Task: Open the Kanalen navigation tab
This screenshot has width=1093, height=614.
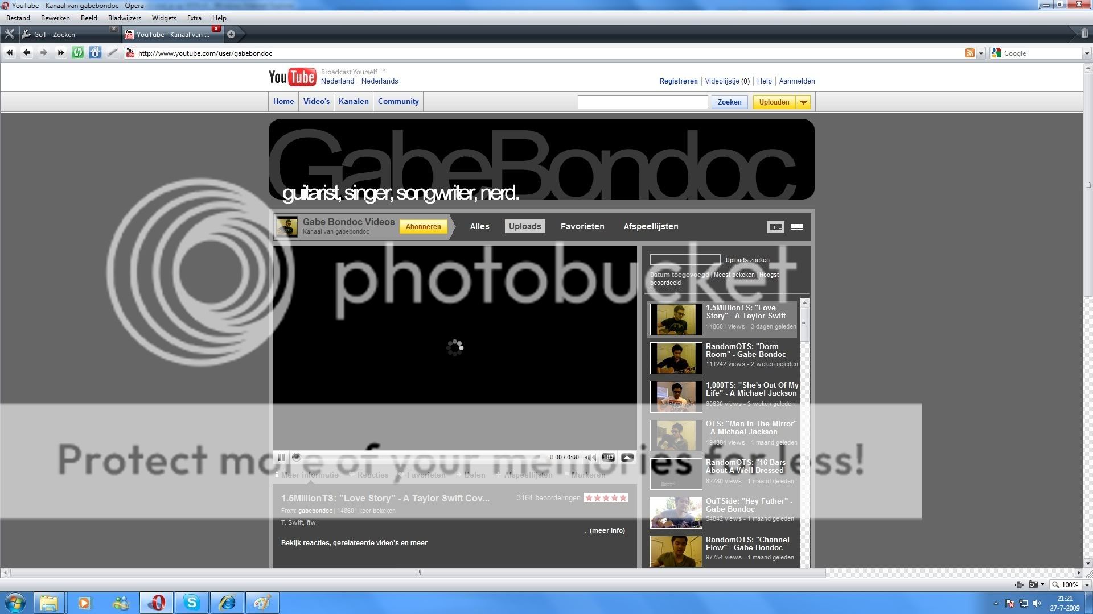Action: point(354,102)
